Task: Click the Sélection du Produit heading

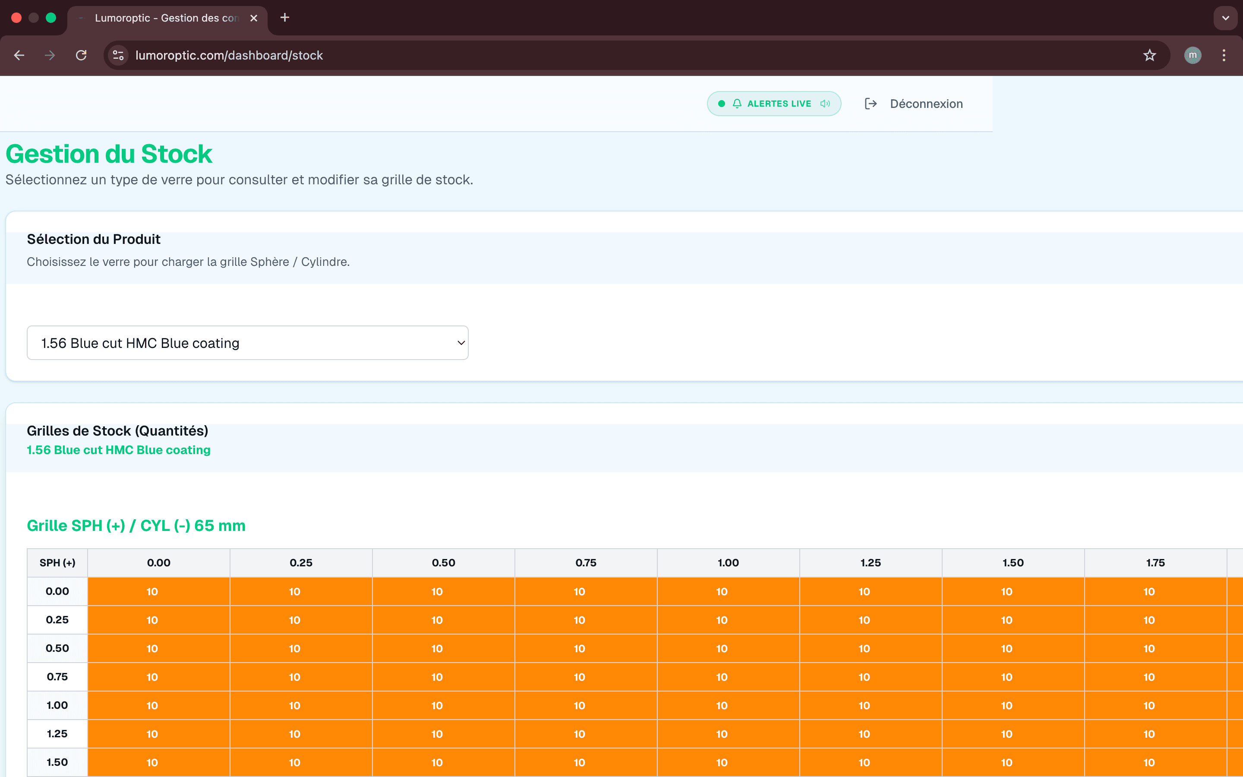Action: pyautogui.click(x=94, y=239)
